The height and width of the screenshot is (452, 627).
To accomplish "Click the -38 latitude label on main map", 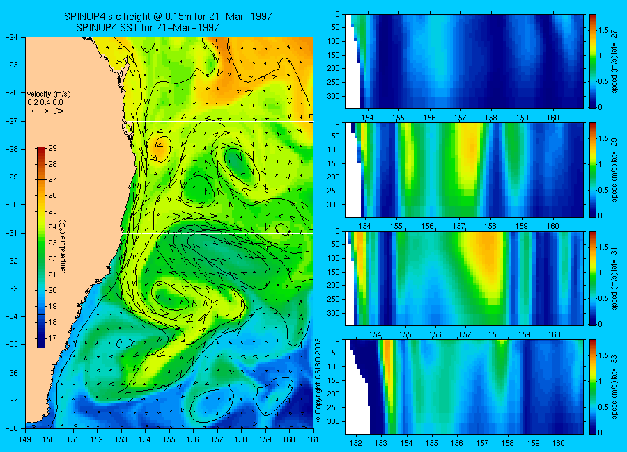I will click(x=11, y=428).
